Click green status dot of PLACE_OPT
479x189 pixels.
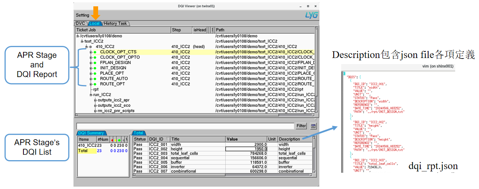coord(95,74)
